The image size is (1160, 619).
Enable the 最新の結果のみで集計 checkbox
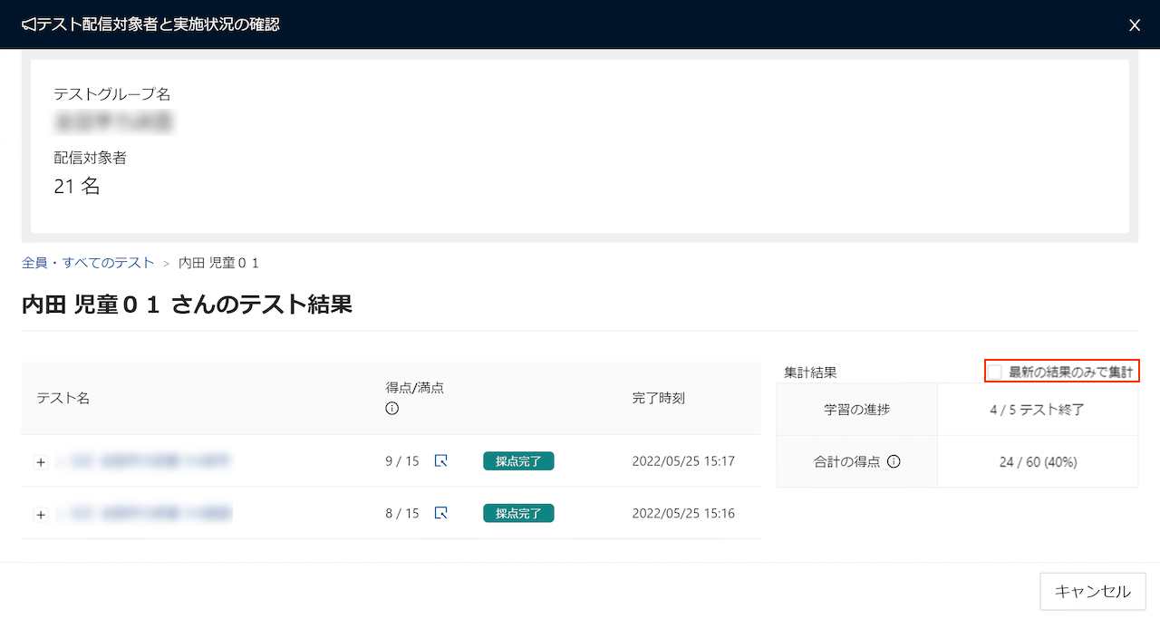coord(995,372)
